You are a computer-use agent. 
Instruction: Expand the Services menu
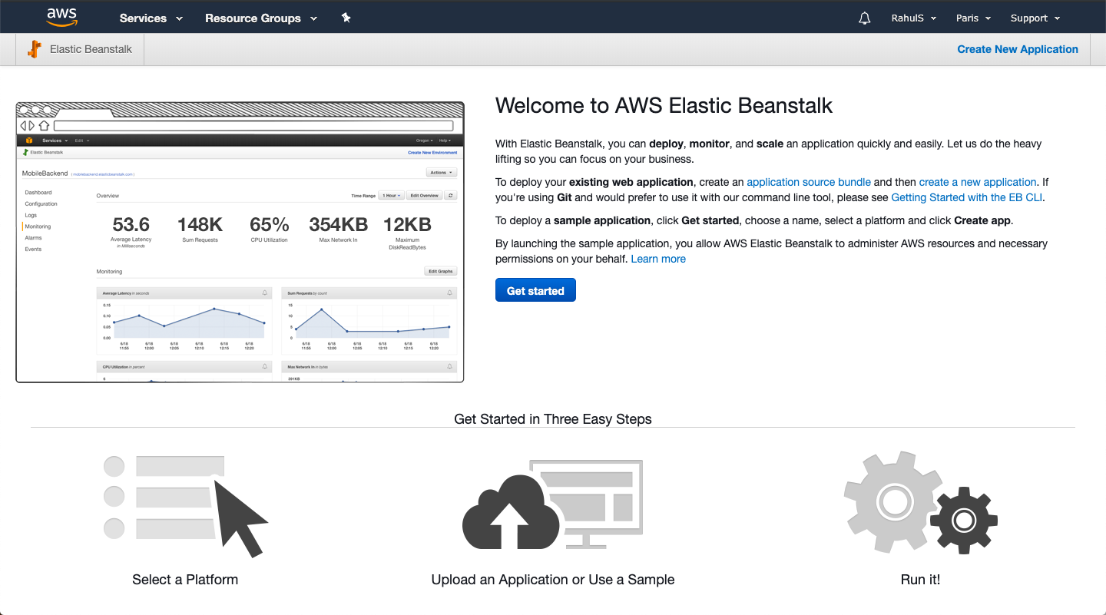pos(151,18)
